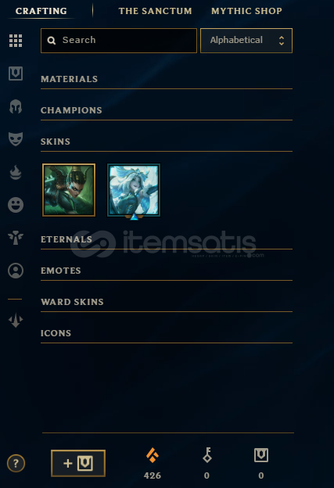Select the all-items grid filter icon

coord(16,41)
